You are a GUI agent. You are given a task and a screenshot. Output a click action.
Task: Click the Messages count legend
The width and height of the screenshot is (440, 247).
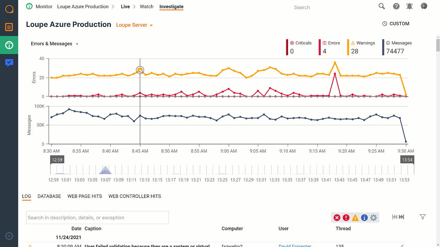pos(397,47)
